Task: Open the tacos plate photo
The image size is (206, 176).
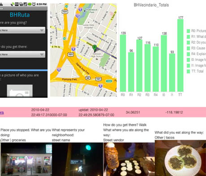Action: coord(180,158)
